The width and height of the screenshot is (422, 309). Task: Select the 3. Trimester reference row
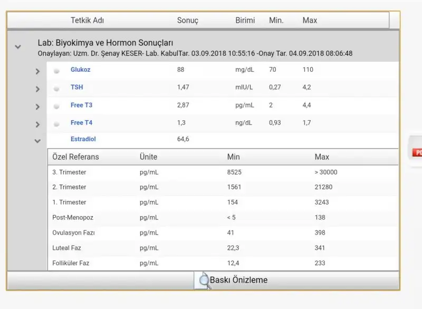point(69,172)
